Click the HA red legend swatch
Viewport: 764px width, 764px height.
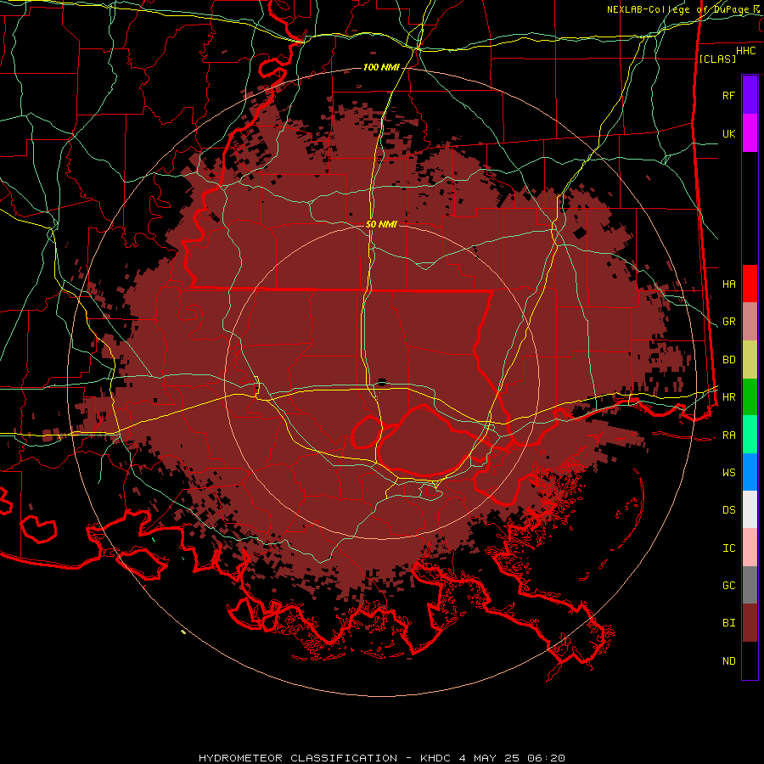[750, 284]
